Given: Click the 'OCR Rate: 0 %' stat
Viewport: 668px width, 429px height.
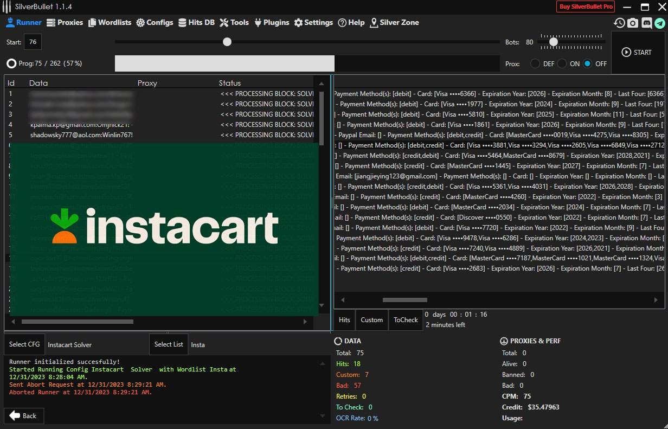Looking at the screenshot, I should [357, 418].
